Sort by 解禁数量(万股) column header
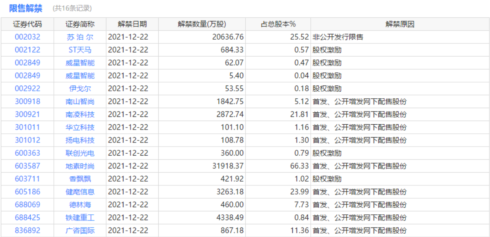The width and height of the screenshot is (490, 237). (202, 24)
